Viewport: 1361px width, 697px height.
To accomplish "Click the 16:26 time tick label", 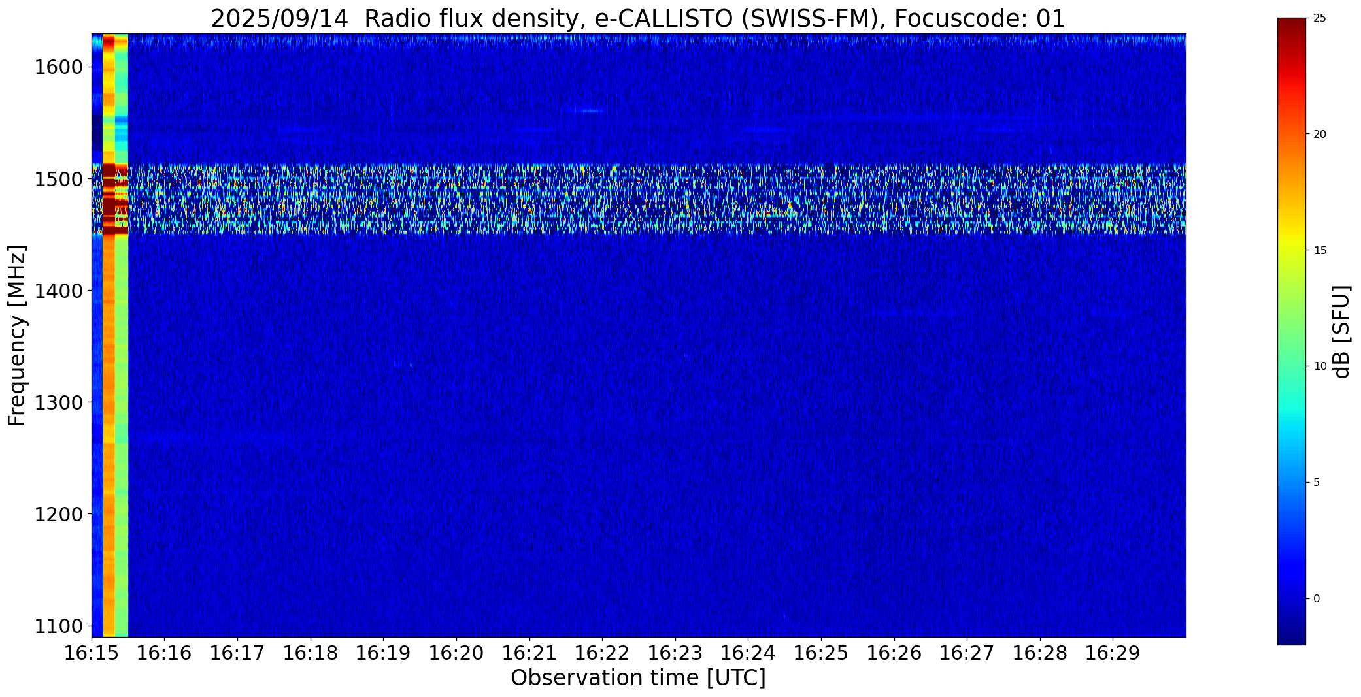I will (x=894, y=653).
